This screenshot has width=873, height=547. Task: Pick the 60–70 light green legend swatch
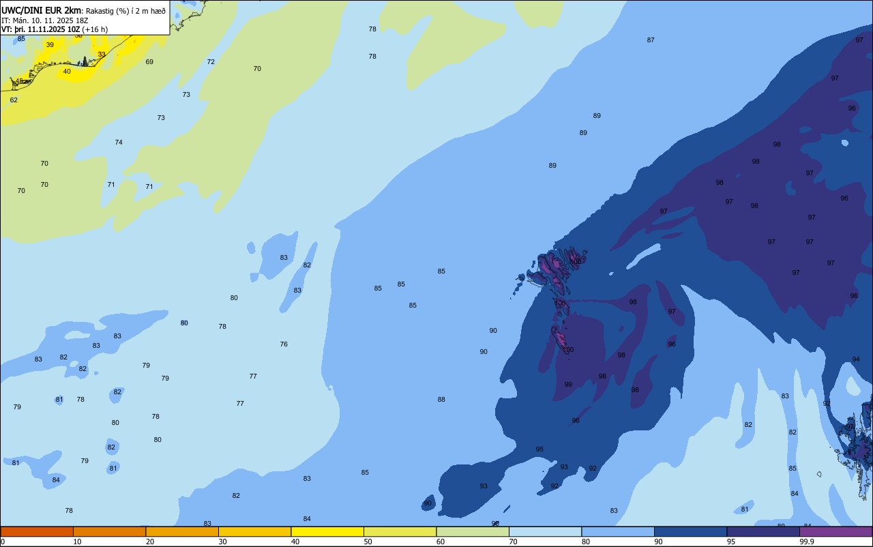click(473, 531)
